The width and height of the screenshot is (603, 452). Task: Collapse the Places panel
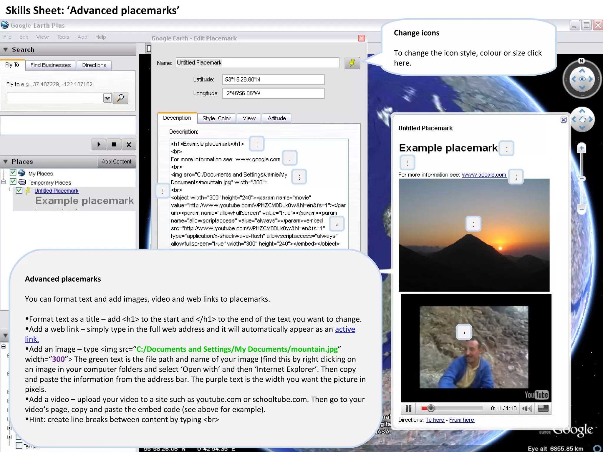pyautogui.click(x=6, y=162)
